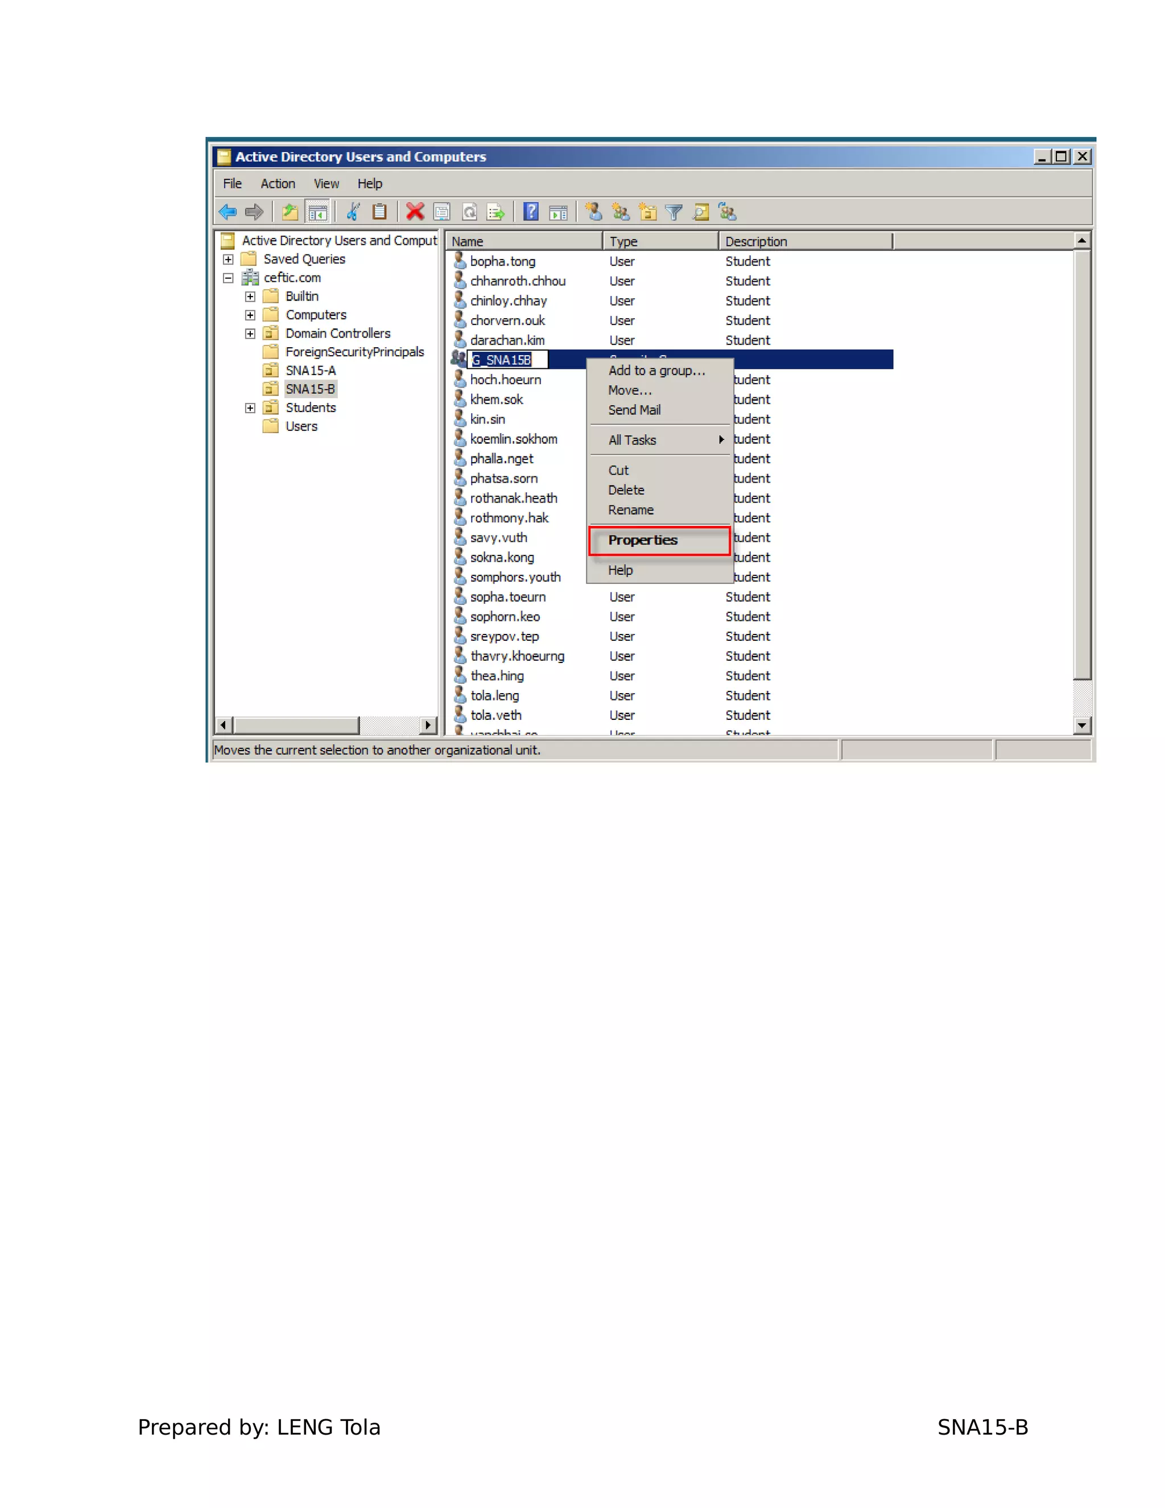This screenshot has height=1508, width=1165.
Task: Choose Properties from the context menu
Action: tap(643, 540)
